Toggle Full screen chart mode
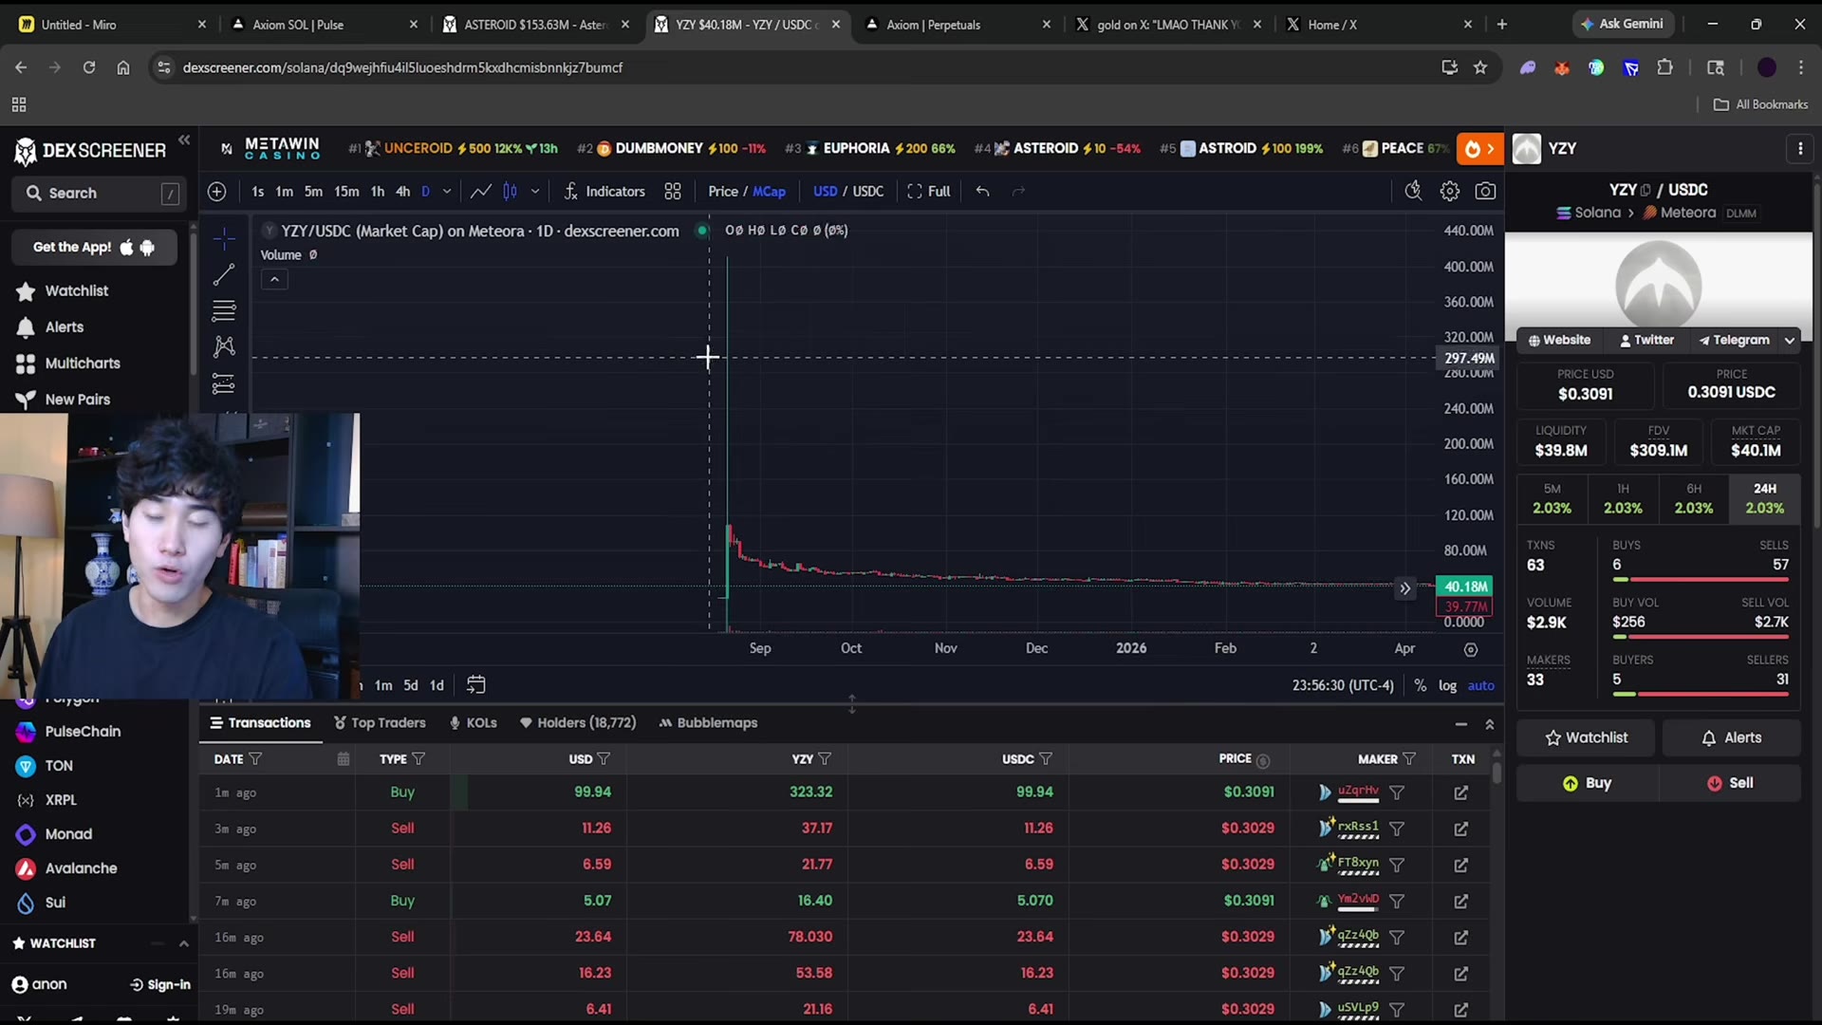This screenshot has height=1025, width=1822. click(x=929, y=192)
